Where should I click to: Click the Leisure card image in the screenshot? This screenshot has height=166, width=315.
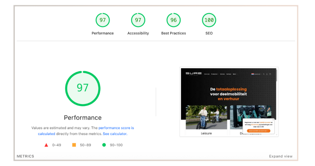(x=206, y=117)
